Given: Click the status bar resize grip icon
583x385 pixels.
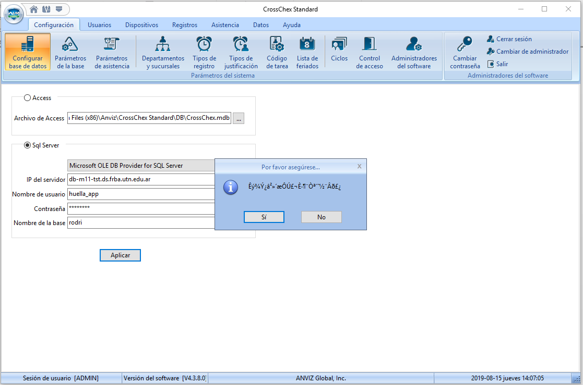Looking at the screenshot, I should tap(577, 379).
